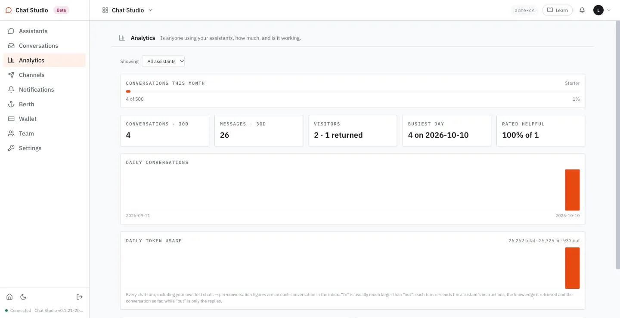Click the Learn button
Viewport: 620px width, 318px height.
point(558,10)
